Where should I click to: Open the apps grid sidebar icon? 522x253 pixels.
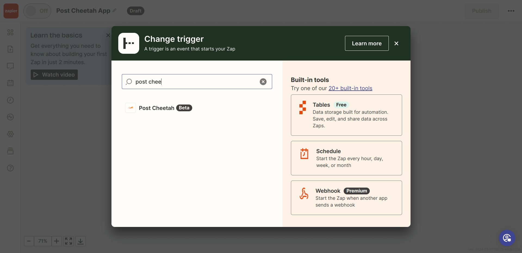pos(10,32)
